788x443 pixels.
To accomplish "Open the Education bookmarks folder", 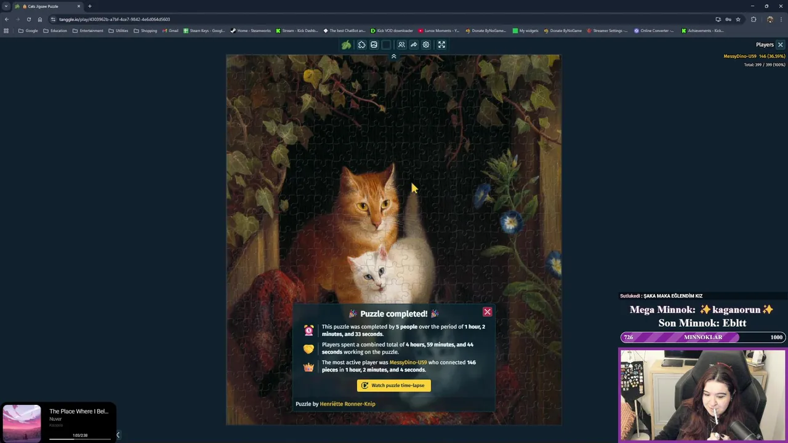I will [x=55, y=31].
